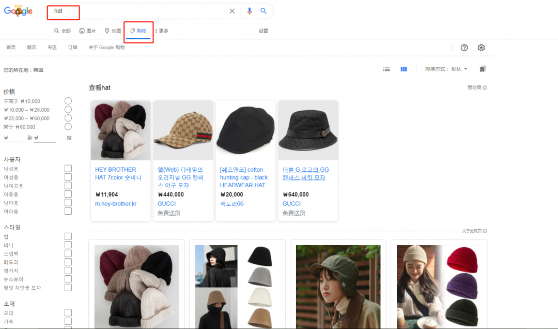Click black Gucci bucket hat image
Screen dimensions: 558x329
coord(308,130)
